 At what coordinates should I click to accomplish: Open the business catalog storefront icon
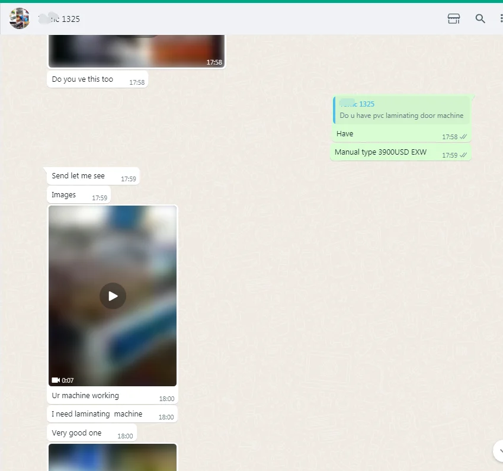pyautogui.click(x=454, y=18)
